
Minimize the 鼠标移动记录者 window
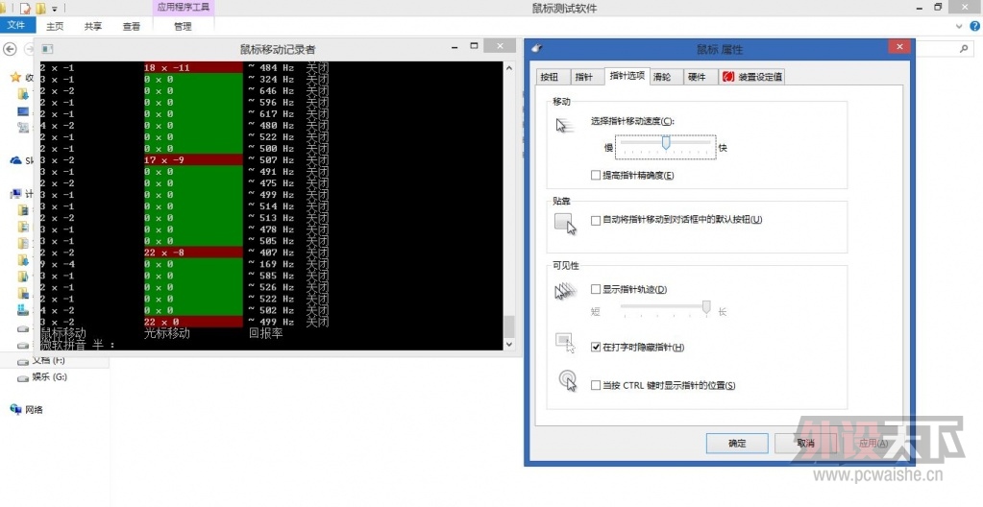[x=455, y=46]
